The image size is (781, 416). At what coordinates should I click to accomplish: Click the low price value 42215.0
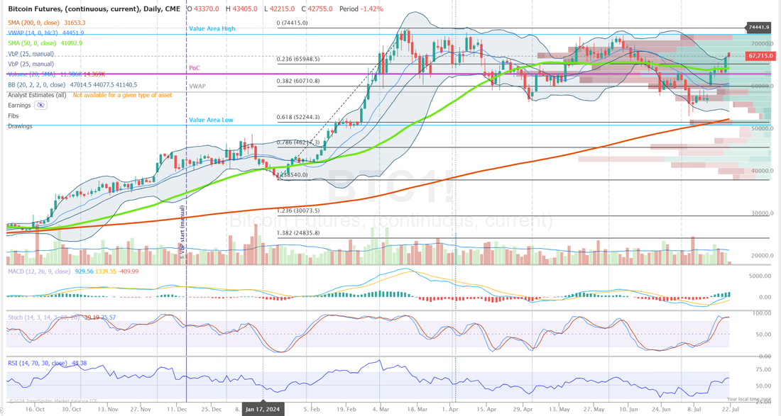click(x=282, y=9)
